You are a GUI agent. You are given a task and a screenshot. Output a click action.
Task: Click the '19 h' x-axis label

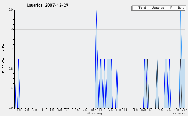coord(168,110)
